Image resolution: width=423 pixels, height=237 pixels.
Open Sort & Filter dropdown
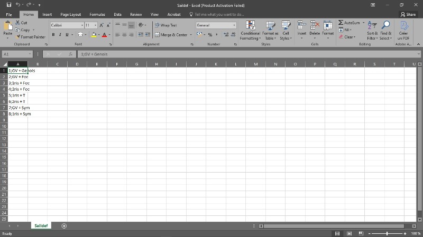point(372,31)
